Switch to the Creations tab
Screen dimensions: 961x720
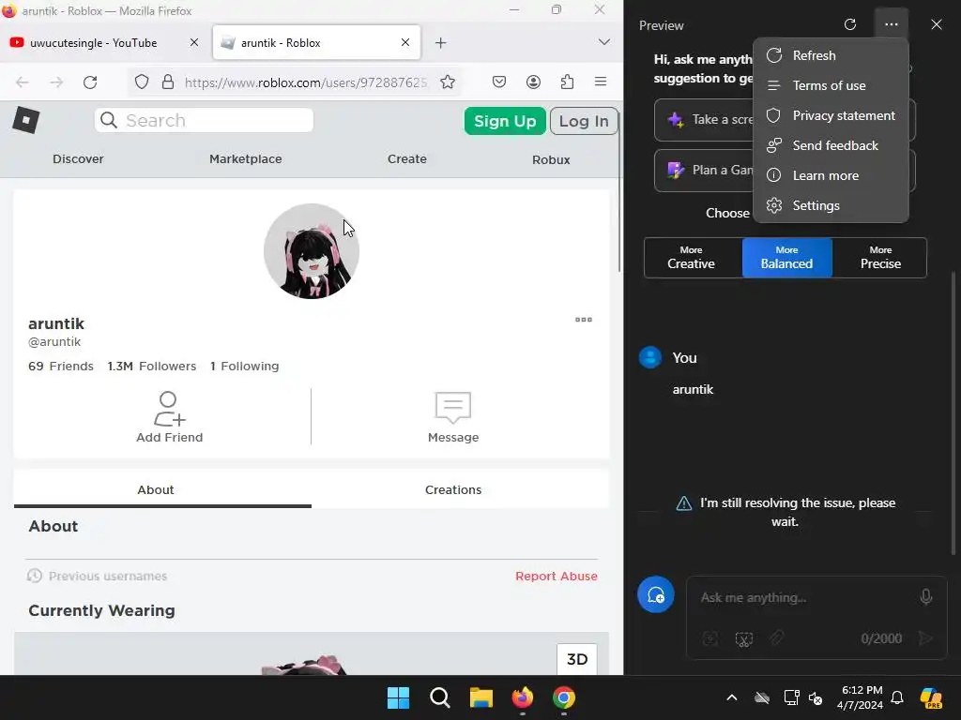pos(453,489)
